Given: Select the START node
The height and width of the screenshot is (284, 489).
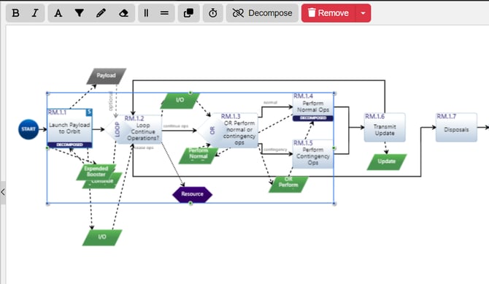Looking at the screenshot, I should [28, 129].
